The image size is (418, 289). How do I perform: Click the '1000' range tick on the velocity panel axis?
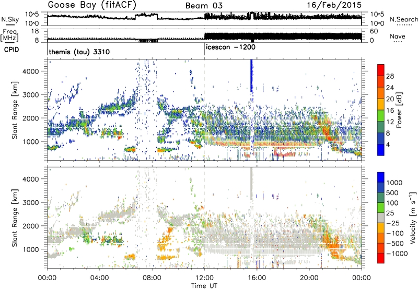pos(30,249)
